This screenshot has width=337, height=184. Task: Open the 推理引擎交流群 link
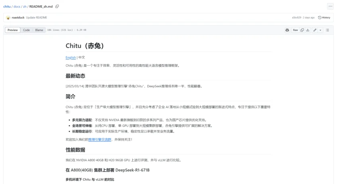[x=100, y=140]
